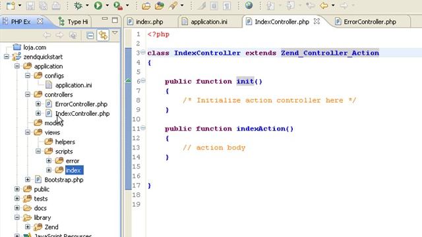The height and width of the screenshot is (237, 422).
Task: Expand the public folder
Action: tap(17, 189)
